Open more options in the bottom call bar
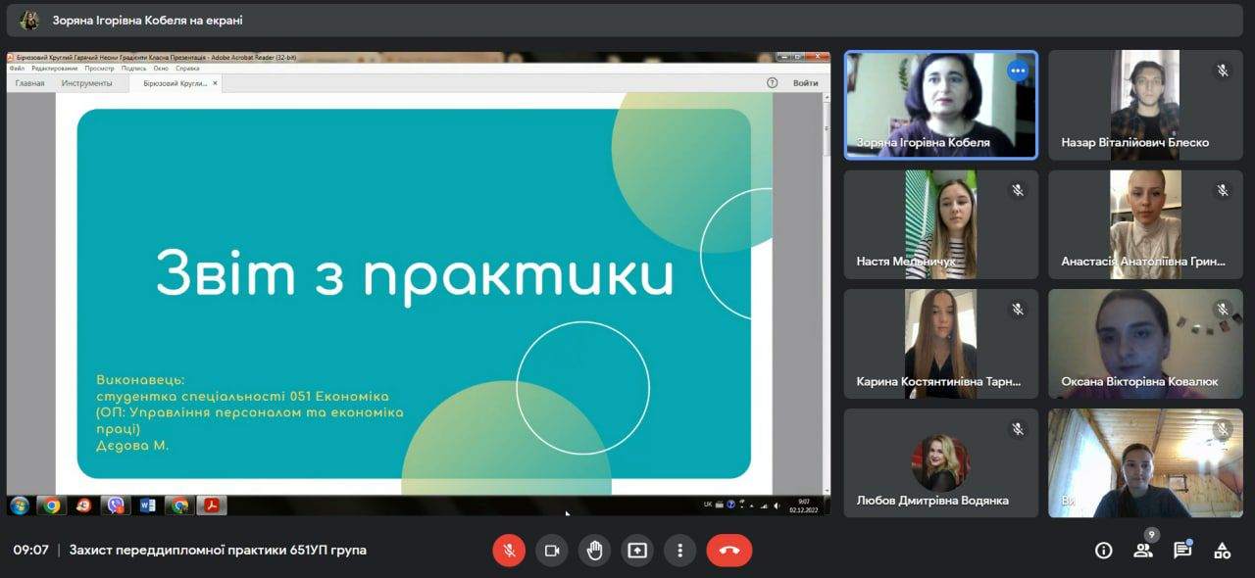Screen dimensions: 1255x578 point(679,551)
